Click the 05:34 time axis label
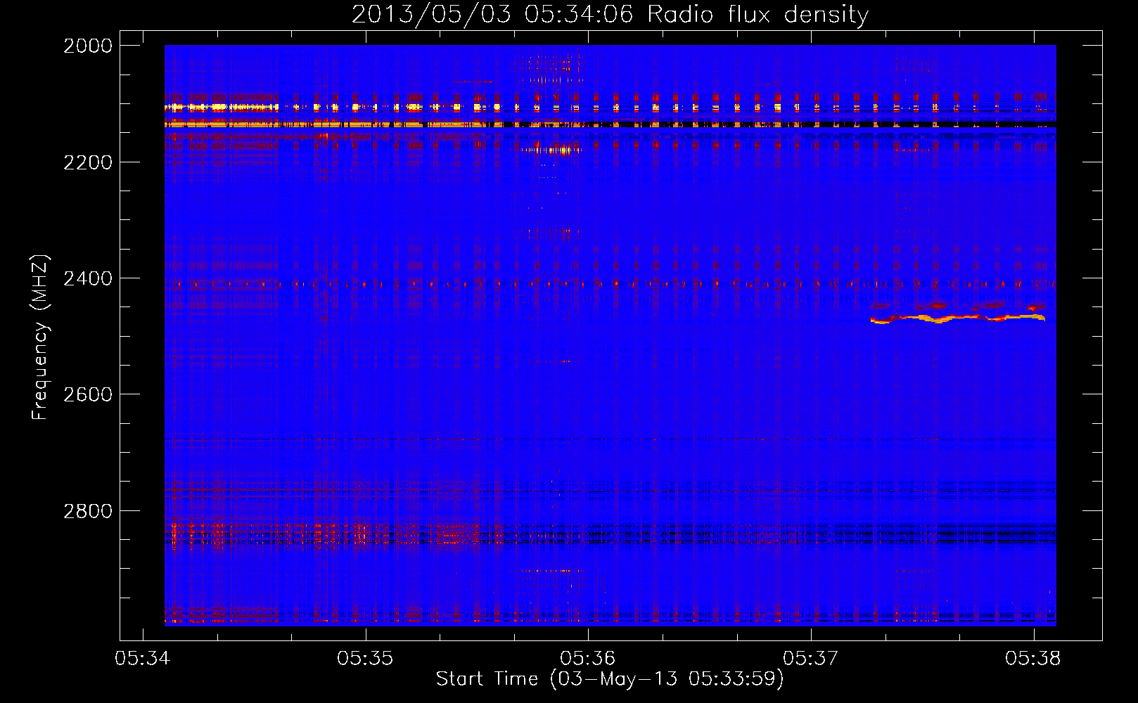 143,659
